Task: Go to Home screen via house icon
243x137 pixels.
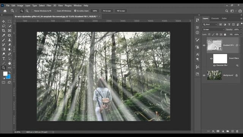Action: point(5,11)
